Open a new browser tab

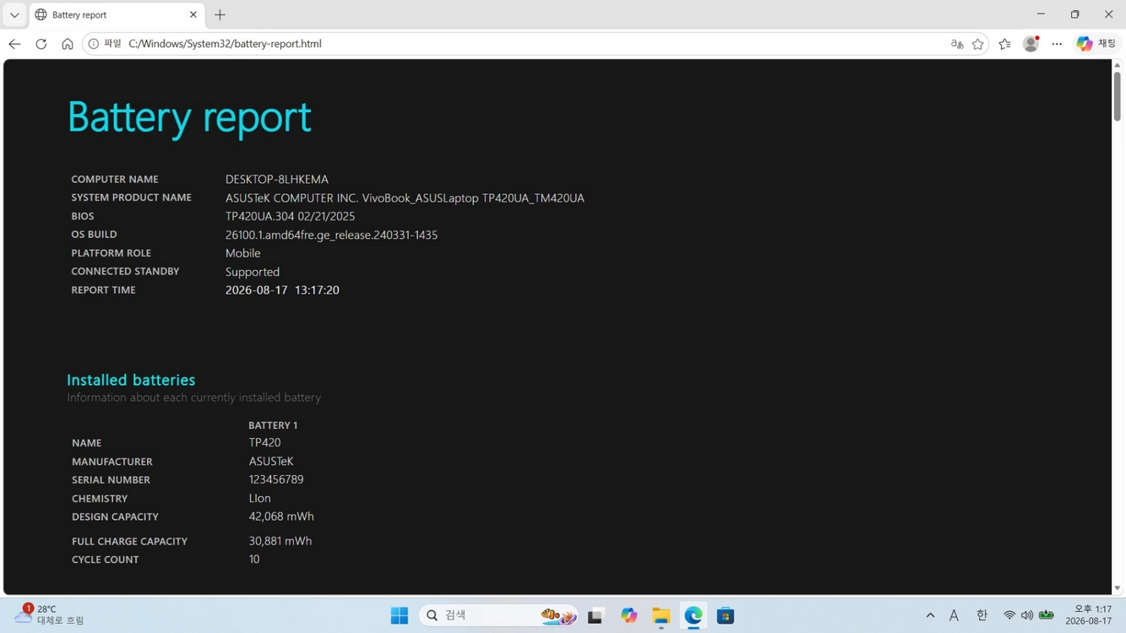click(220, 14)
